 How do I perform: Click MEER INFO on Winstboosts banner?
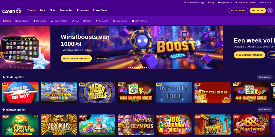[x=102, y=58]
